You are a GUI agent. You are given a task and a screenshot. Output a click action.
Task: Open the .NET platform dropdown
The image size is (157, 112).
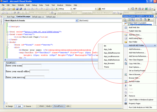click(96, 9)
